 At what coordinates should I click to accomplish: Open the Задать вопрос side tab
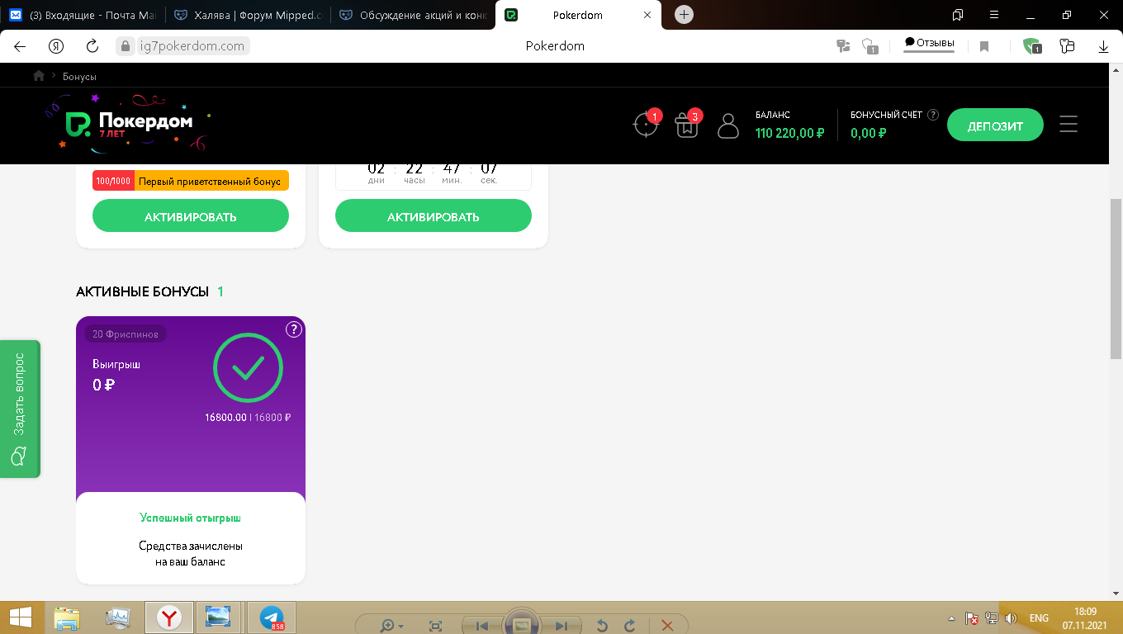20,408
